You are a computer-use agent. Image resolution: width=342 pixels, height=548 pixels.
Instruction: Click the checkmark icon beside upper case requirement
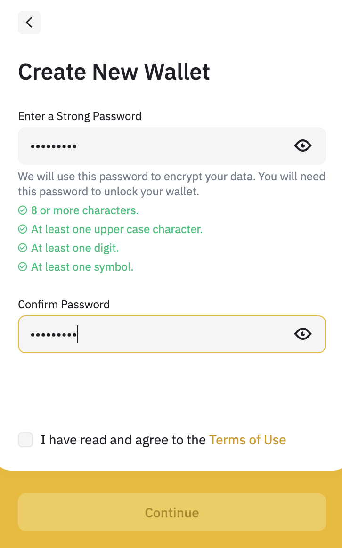[23, 229]
